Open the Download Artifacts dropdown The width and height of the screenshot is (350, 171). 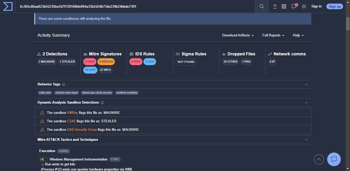[x=238, y=35]
